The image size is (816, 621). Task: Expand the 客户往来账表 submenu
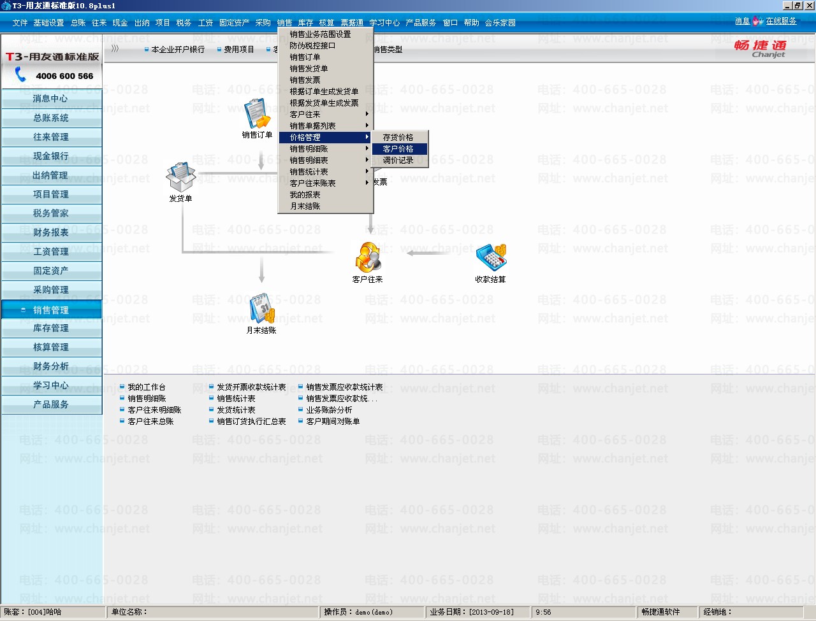(x=326, y=183)
